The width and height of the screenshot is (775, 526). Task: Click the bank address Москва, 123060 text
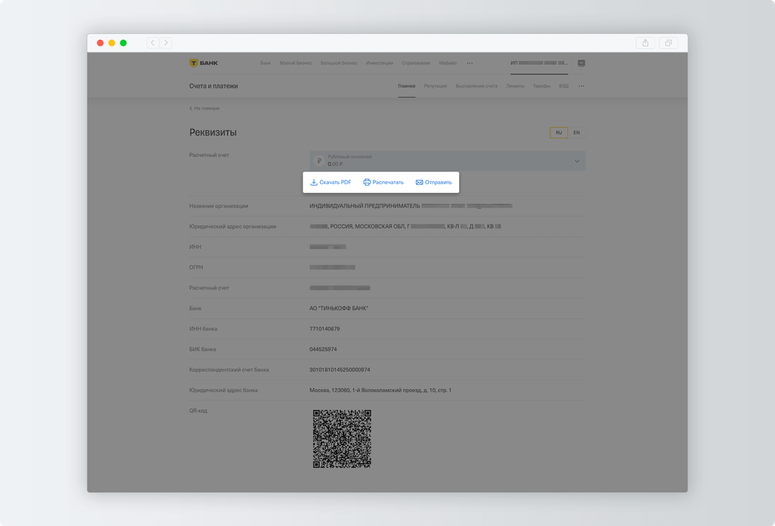(x=380, y=390)
